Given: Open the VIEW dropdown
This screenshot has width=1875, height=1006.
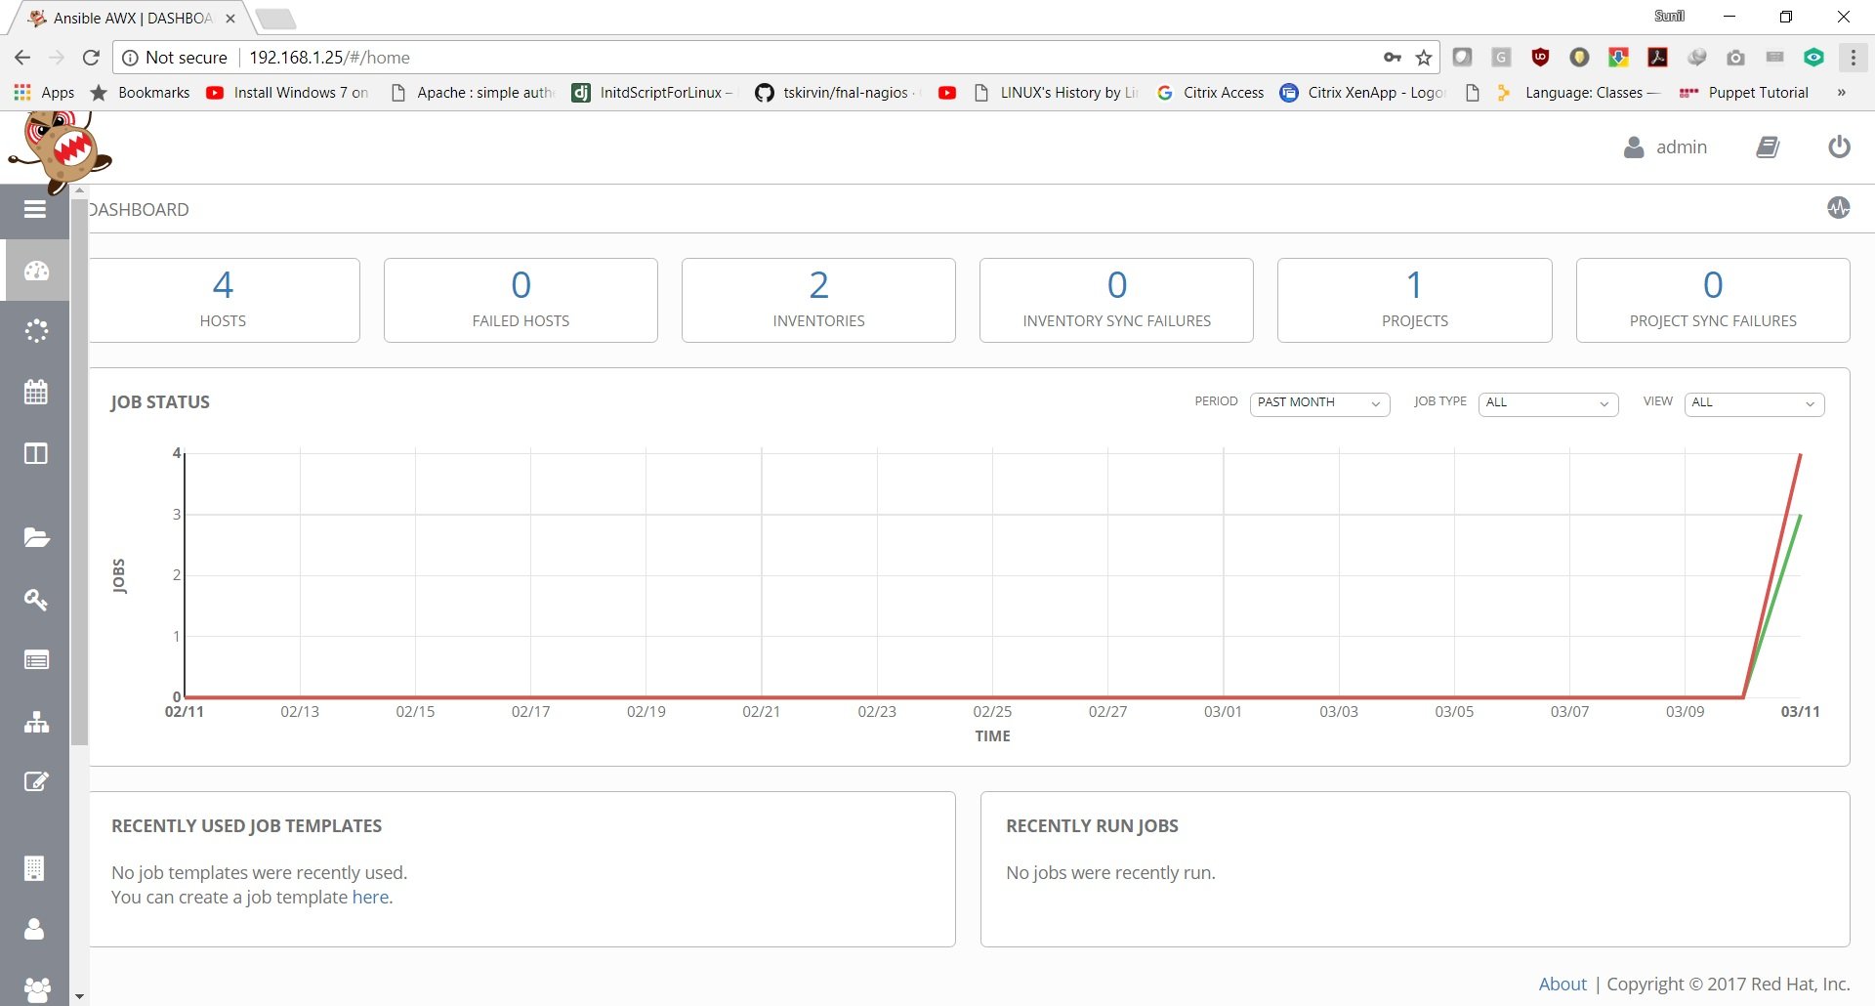Looking at the screenshot, I should (x=1754, y=403).
